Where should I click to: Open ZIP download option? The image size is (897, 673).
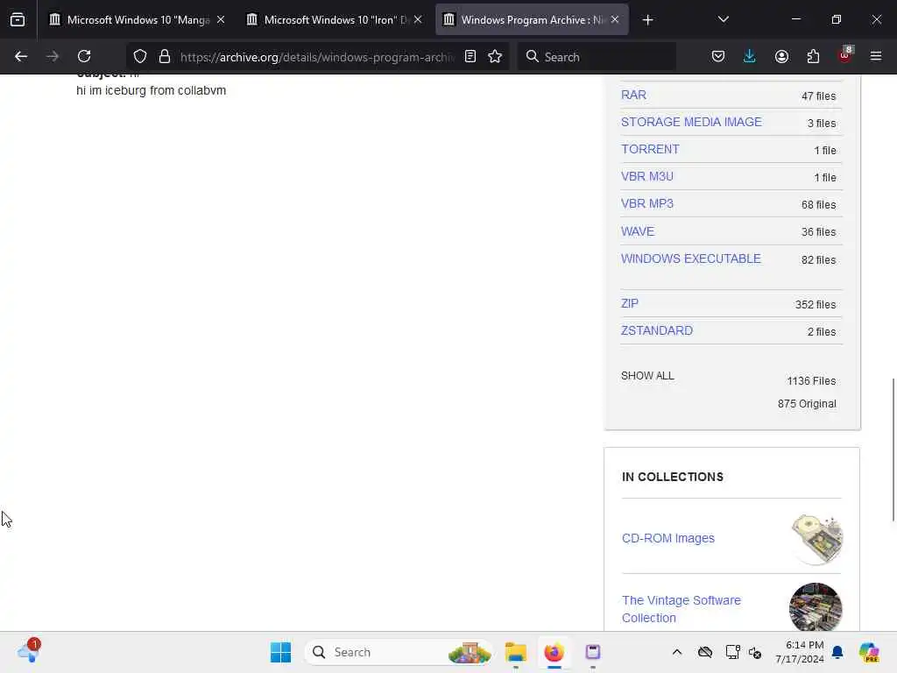[629, 303]
